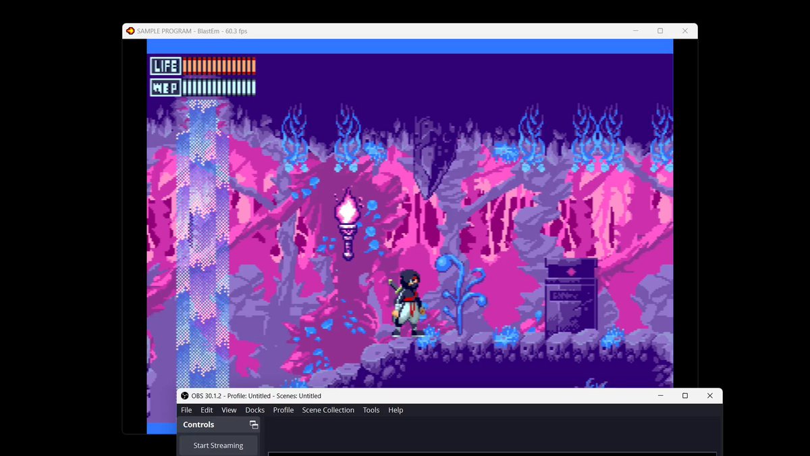Click the glowing torch in the game
The width and height of the screenshot is (810, 456).
(348, 224)
